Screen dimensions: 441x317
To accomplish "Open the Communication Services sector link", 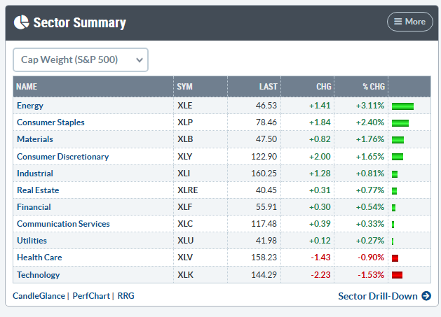I will (x=63, y=224).
